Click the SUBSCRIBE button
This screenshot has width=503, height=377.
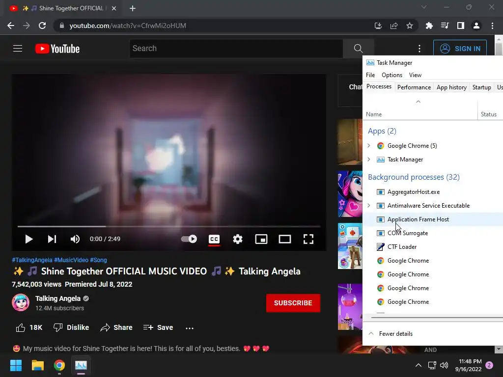pyautogui.click(x=293, y=303)
